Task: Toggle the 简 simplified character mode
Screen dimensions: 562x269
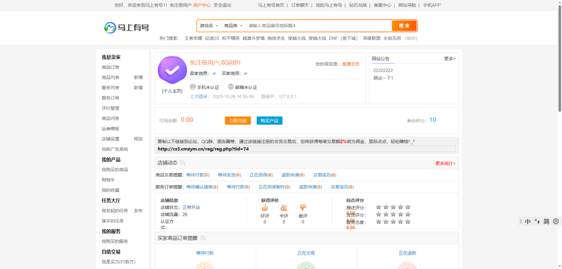Action: click(x=547, y=221)
